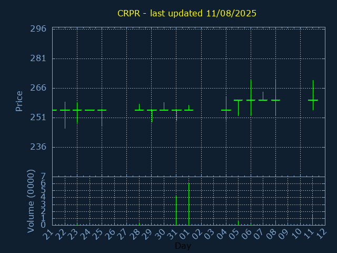Select the volume axis tick 0
Image resolution: width=337 pixels, height=253 pixels.
(43, 225)
